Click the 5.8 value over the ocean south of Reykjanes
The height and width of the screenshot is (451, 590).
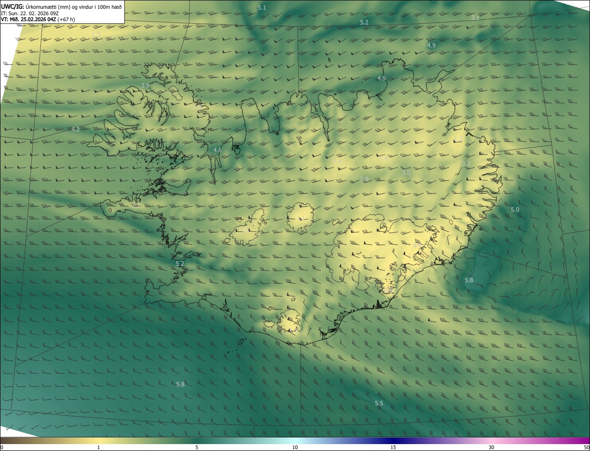(180, 385)
